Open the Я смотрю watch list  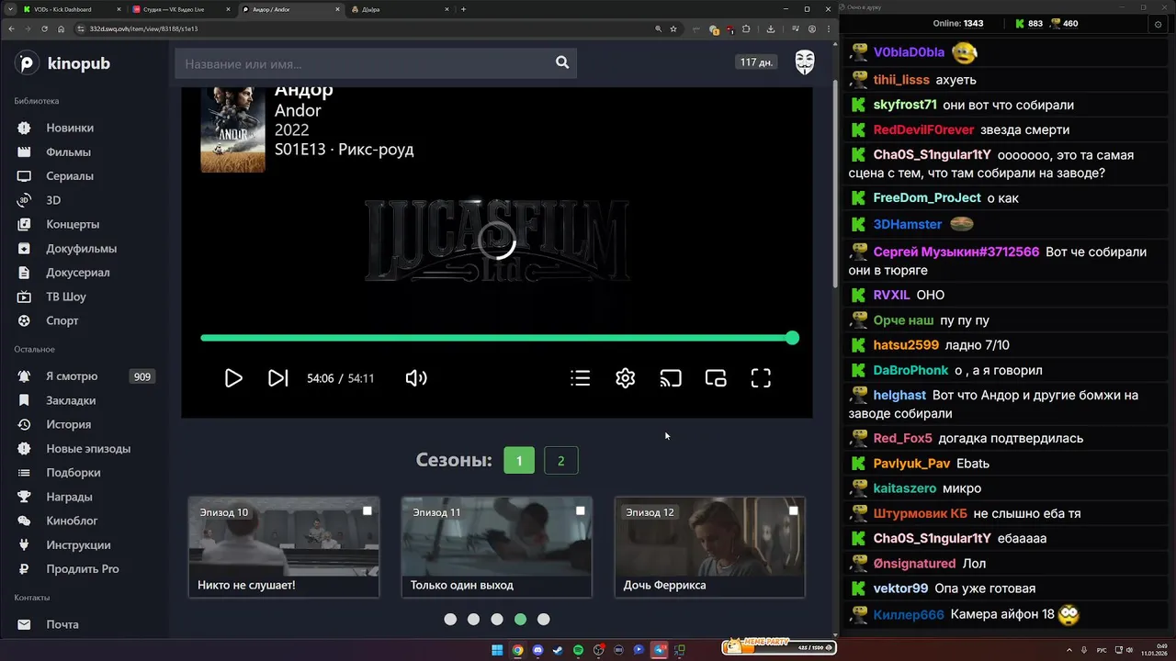(x=72, y=376)
